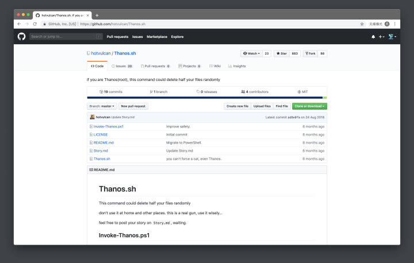Open Pull requests in top navigation
The width and height of the screenshot is (414, 263).
click(117, 37)
